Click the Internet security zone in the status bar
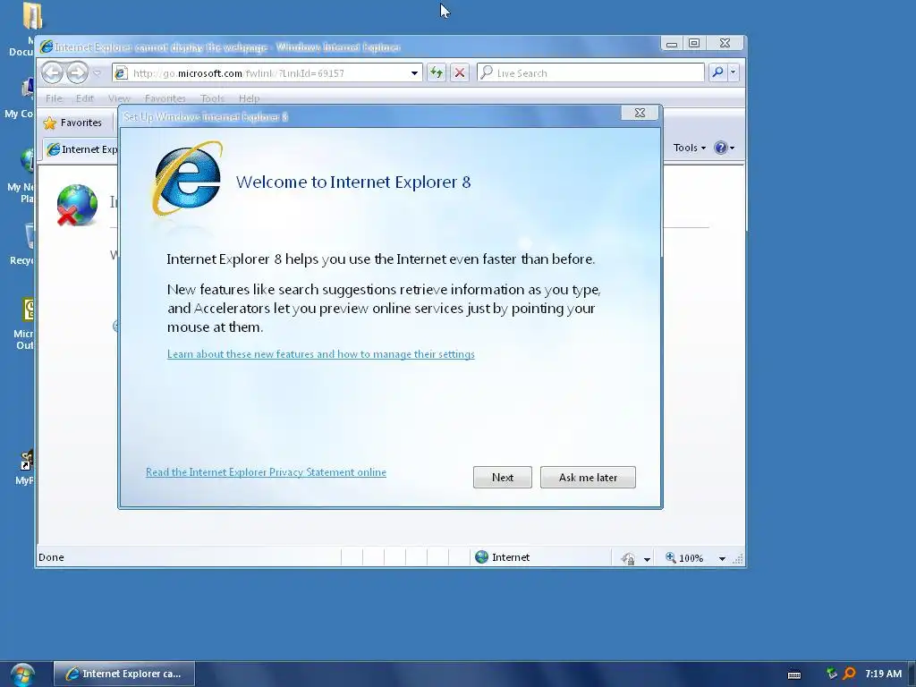Viewport: 916px width, 687px height. (503, 557)
